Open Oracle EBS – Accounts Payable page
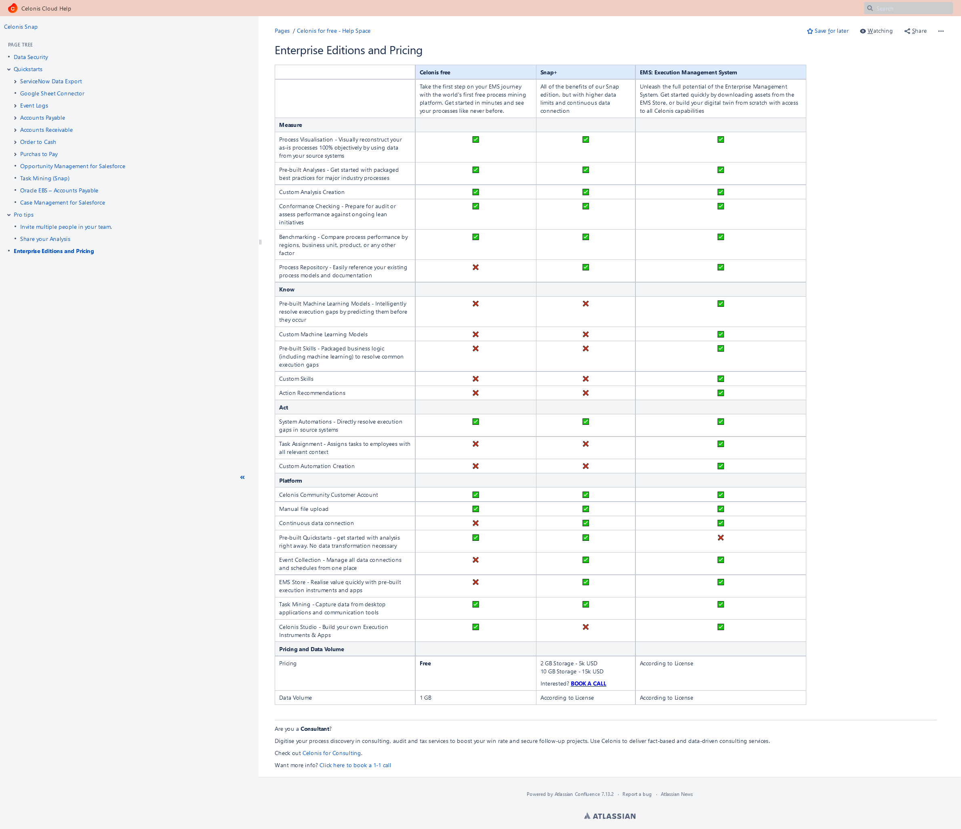Image resolution: width=961 pixels, height=829 pixels. [x=59, y=190]
